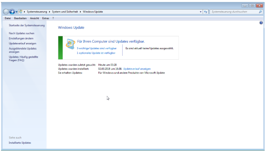Click the Windows Update page heading
Screen dimensions: 266x152
(71, 27)
